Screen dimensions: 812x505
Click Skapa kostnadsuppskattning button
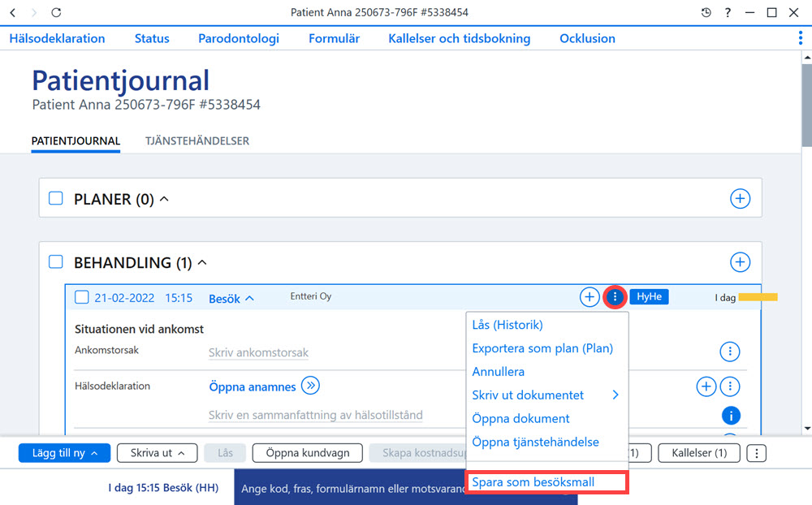click(418, 453)
